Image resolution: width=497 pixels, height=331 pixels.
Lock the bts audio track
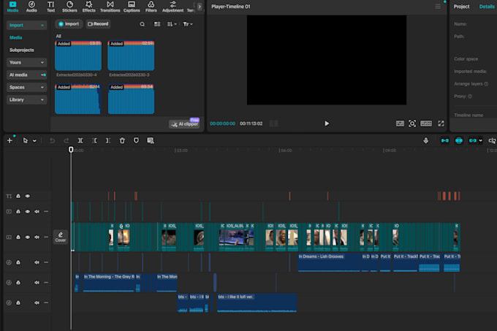(x=18, y=303)
